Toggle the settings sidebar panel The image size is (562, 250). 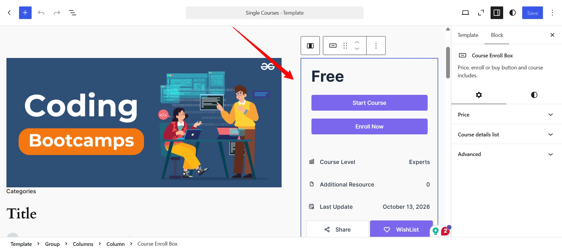pos(497,13)
